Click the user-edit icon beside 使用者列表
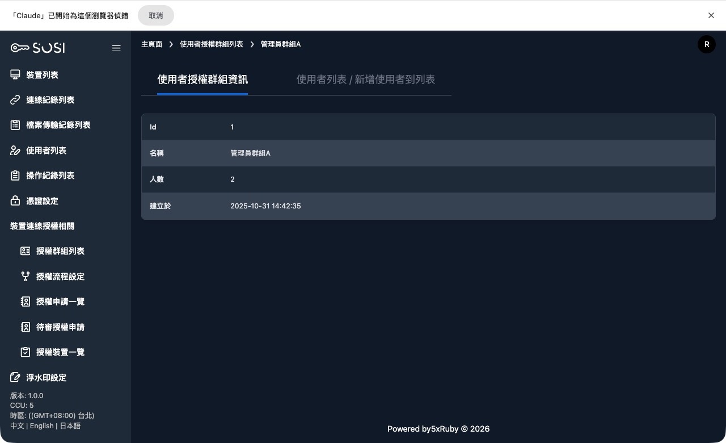Viewport: 726px width, 443px height. point(15,151)
